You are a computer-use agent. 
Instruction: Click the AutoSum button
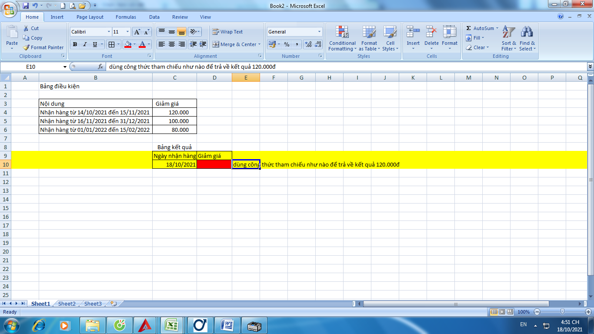tap(480, 28)
